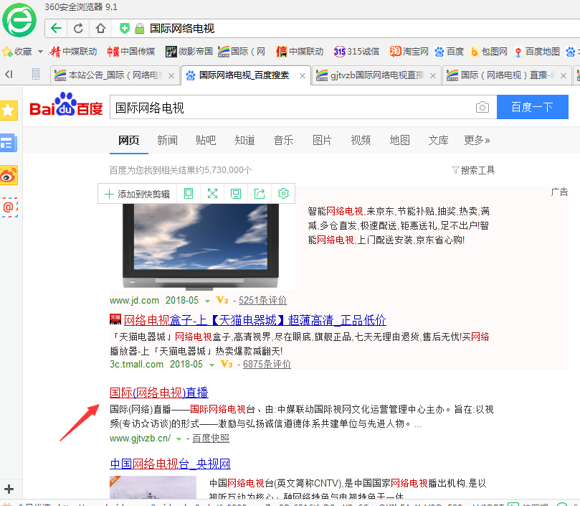Open the 中媒联动 bookmark with red icon
The image size is (580, 506).
point(73,52)
